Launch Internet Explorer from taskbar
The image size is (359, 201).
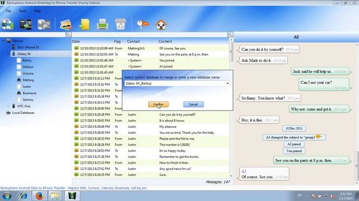click(x=23, y=196)
